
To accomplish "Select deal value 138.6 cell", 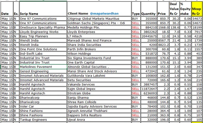I will coord(174,27).
